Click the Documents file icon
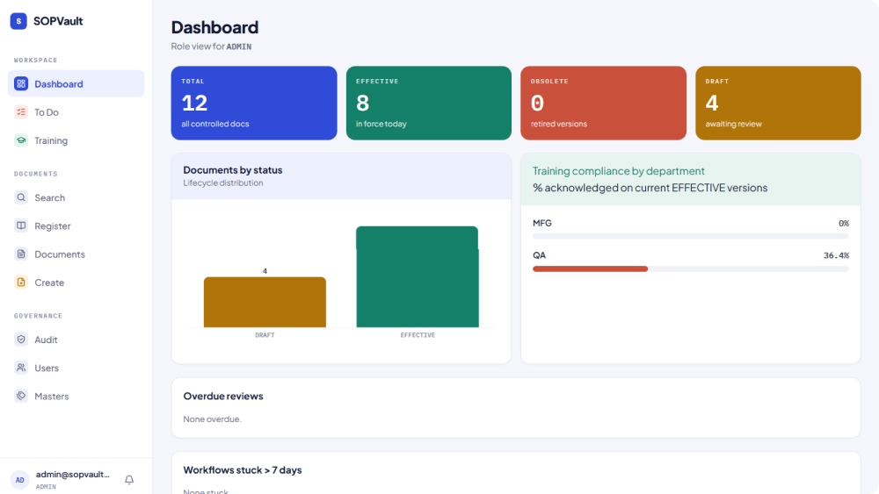Viewport: 879px width, 494px height. coord(21,254)
